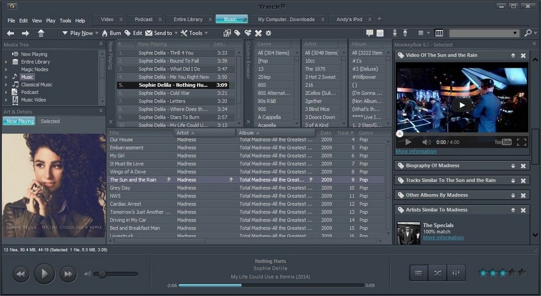The image size is (541, 296).
Task: Click the auto-tag from web icon
Action: (248, 33)
